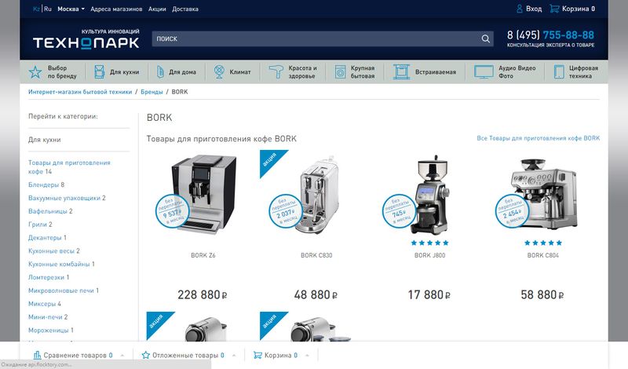Click installment badge on BORK Z6
Viewport: 628px width, 369px height.
(173, 211)
